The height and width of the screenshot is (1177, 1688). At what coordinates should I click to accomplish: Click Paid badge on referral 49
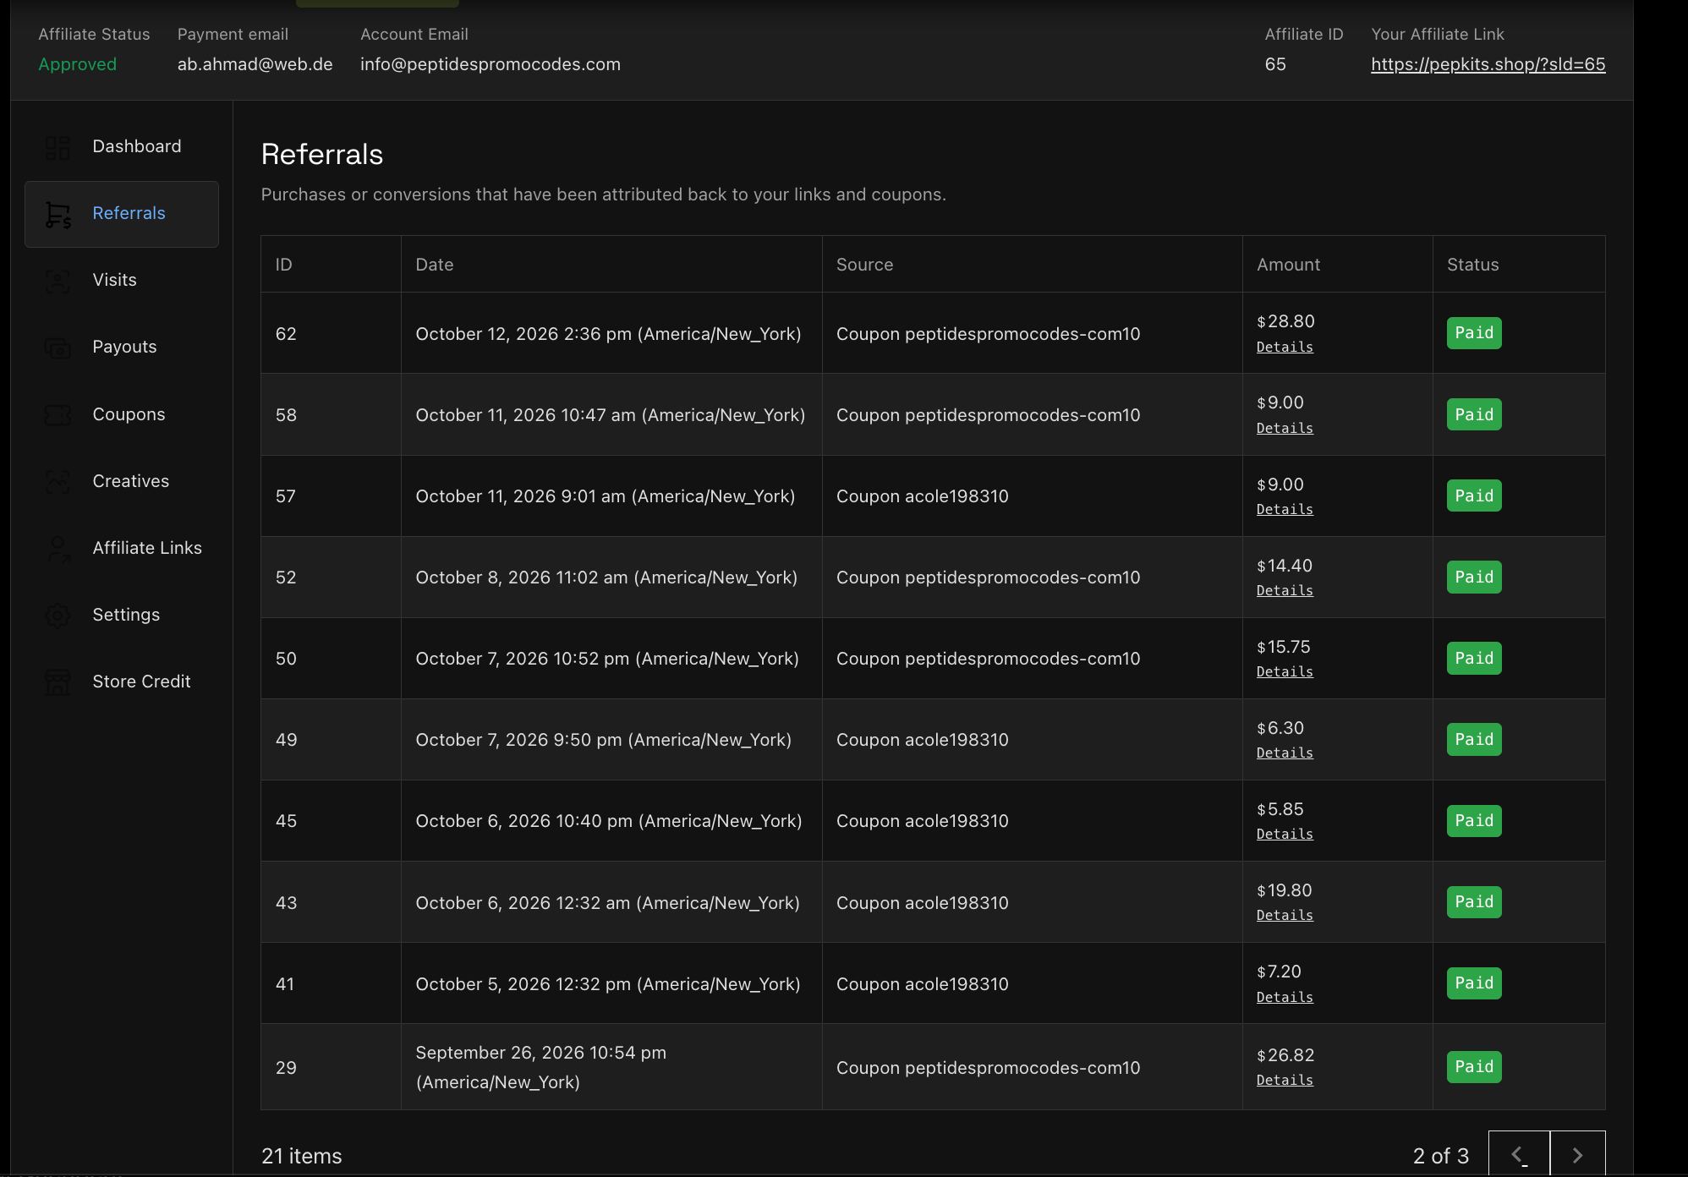click(x=1474, y=740)
